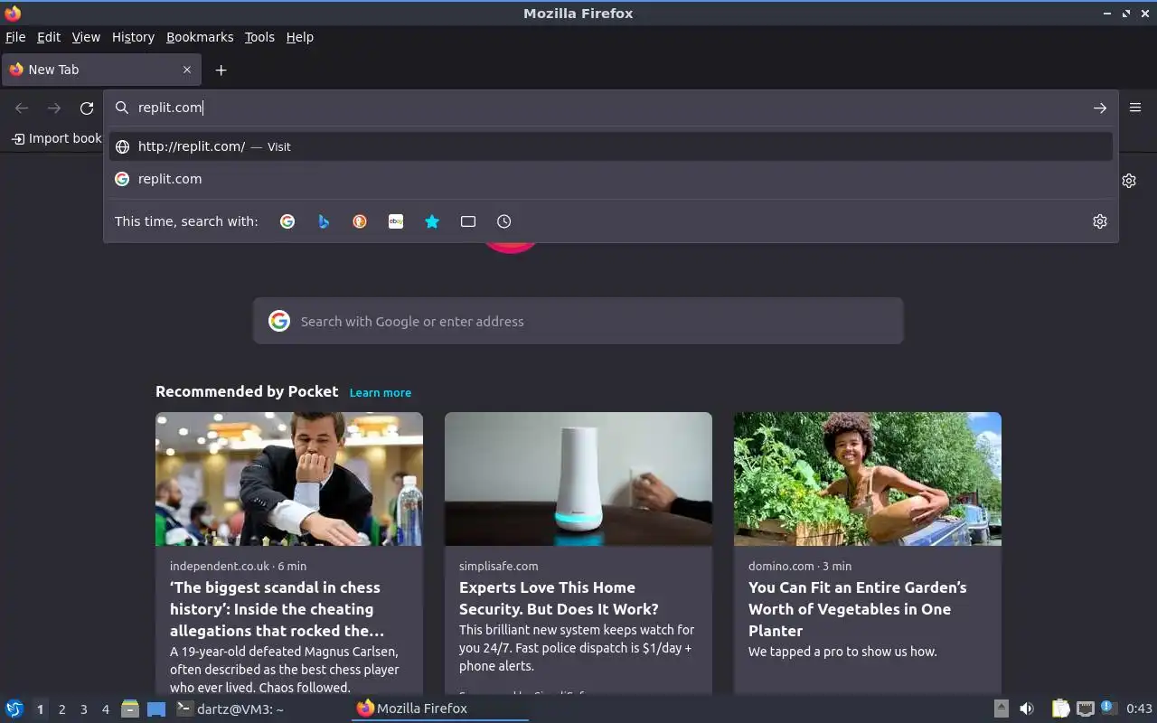This screenshot has height=723, width=1157.
Task: Open the File menu
Action: (x=15, y=37)
